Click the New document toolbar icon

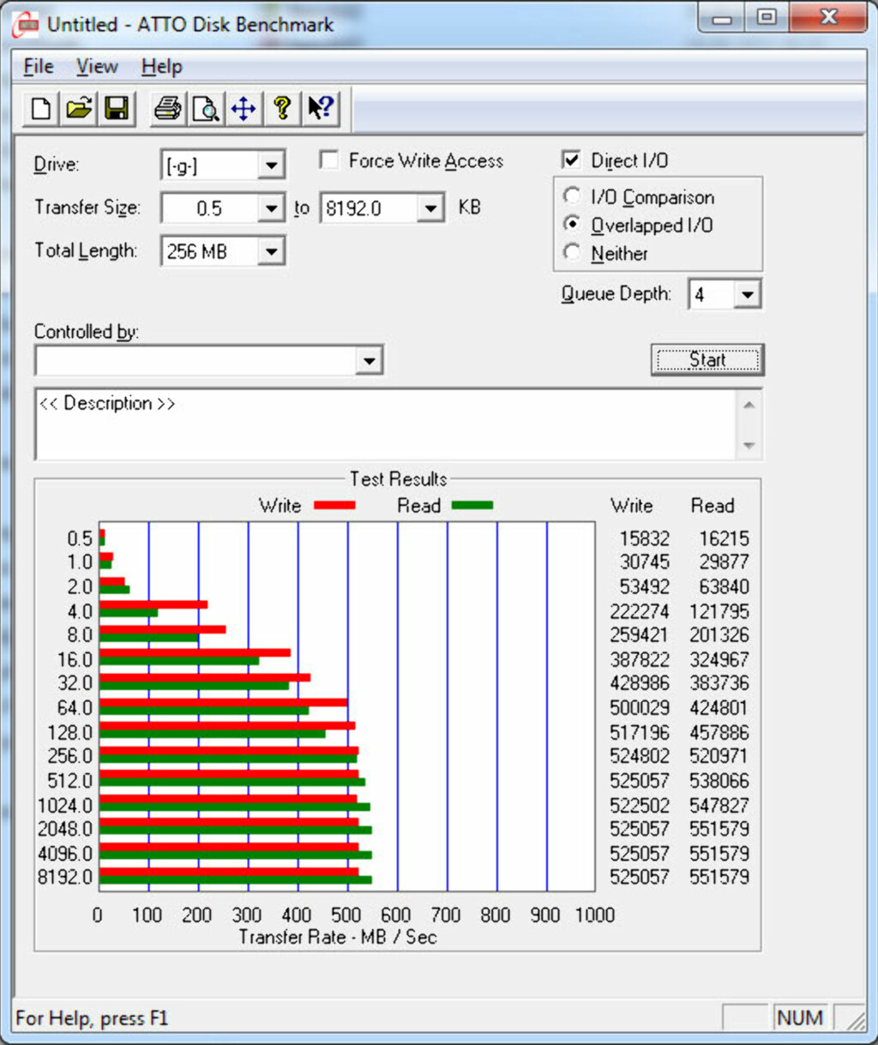pyautogui.click(x=40, y=109)
